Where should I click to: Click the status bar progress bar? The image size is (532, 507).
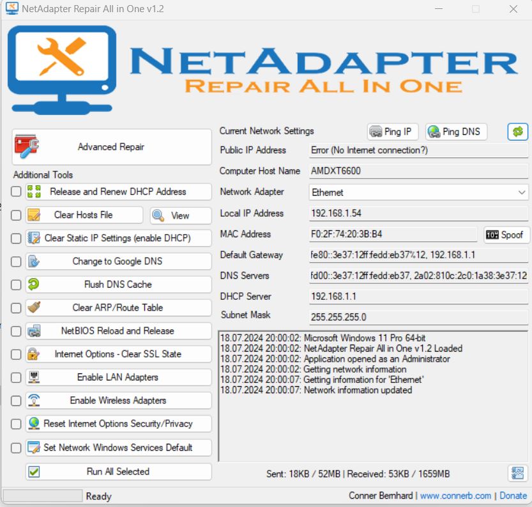coord(43,495)
